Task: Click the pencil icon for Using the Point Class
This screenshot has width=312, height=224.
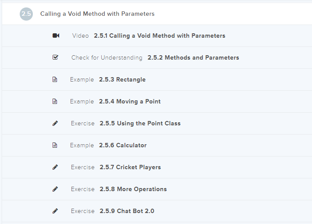Action: [55, 123]
